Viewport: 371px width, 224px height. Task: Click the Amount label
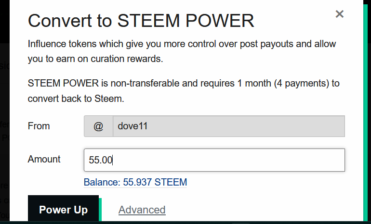(x=44, y=159)
